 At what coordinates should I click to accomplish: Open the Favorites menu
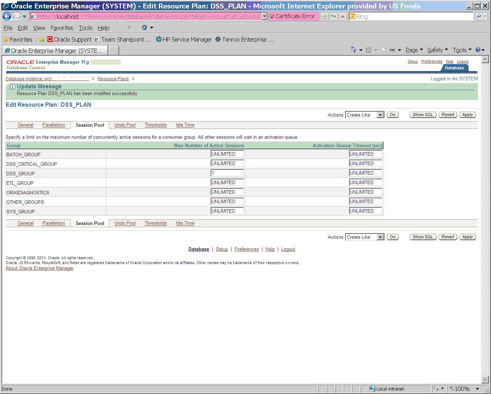tap(62, 28)
